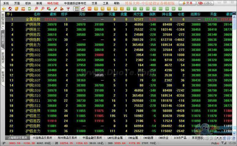
Task: Sort by the 序 column arrow
Action: point(11,14)
